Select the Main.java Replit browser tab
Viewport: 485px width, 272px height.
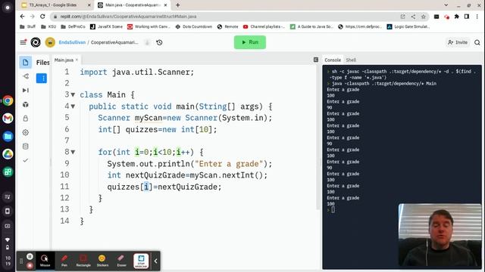[x=133, y=5]
